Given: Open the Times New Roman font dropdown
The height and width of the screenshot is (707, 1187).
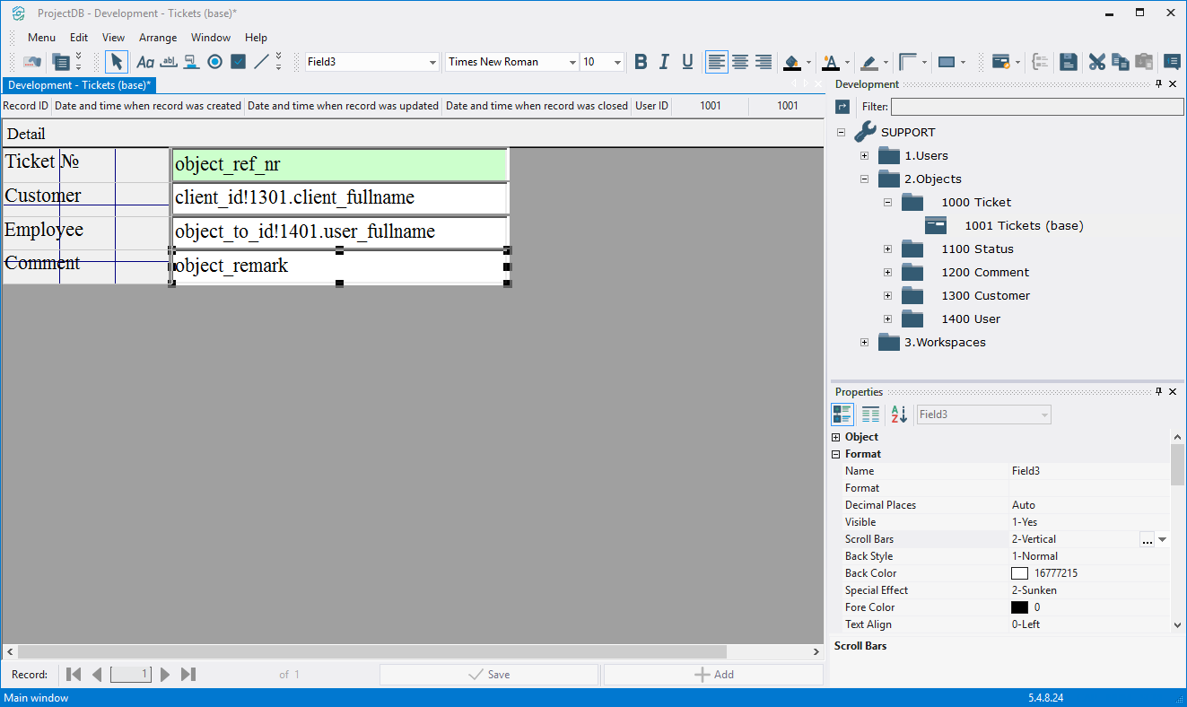Looking at the screenshot, I should pos(572,62).
